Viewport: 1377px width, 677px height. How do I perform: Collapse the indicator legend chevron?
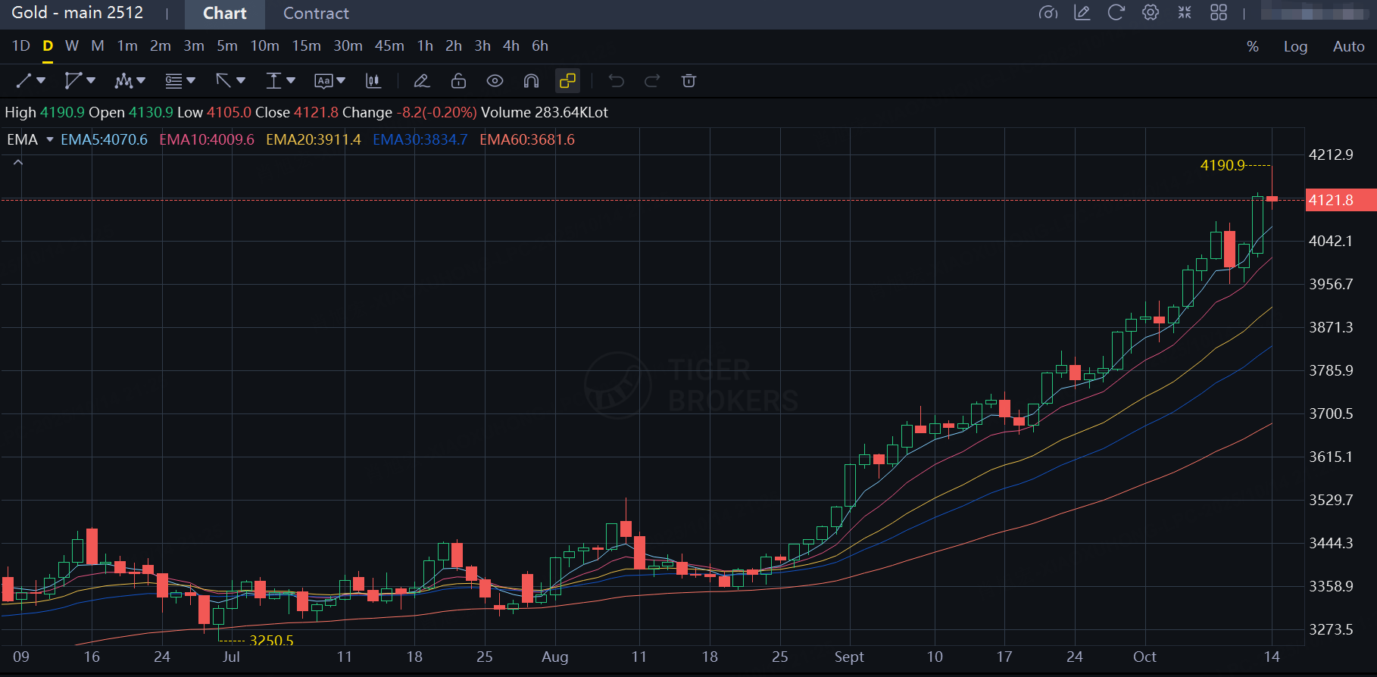pyautogui.click(x=18, y=162)
